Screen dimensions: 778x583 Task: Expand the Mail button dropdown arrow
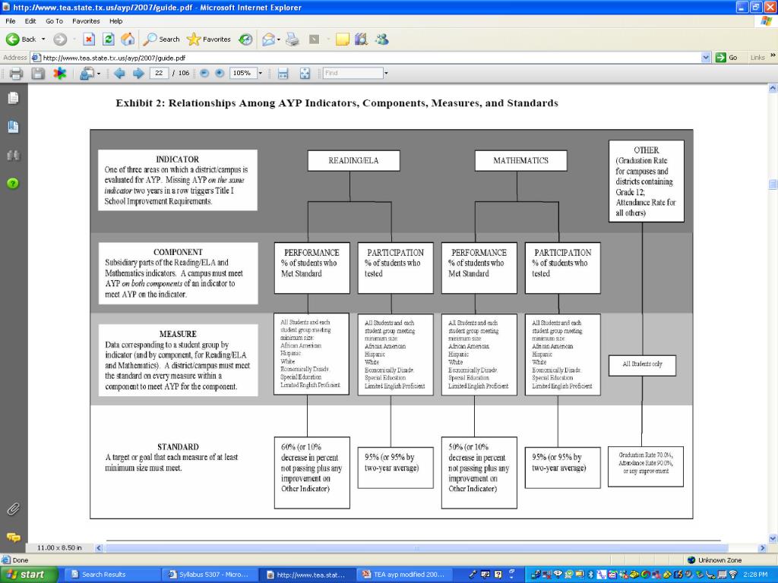pyautogui.click(x=278, y=39)
